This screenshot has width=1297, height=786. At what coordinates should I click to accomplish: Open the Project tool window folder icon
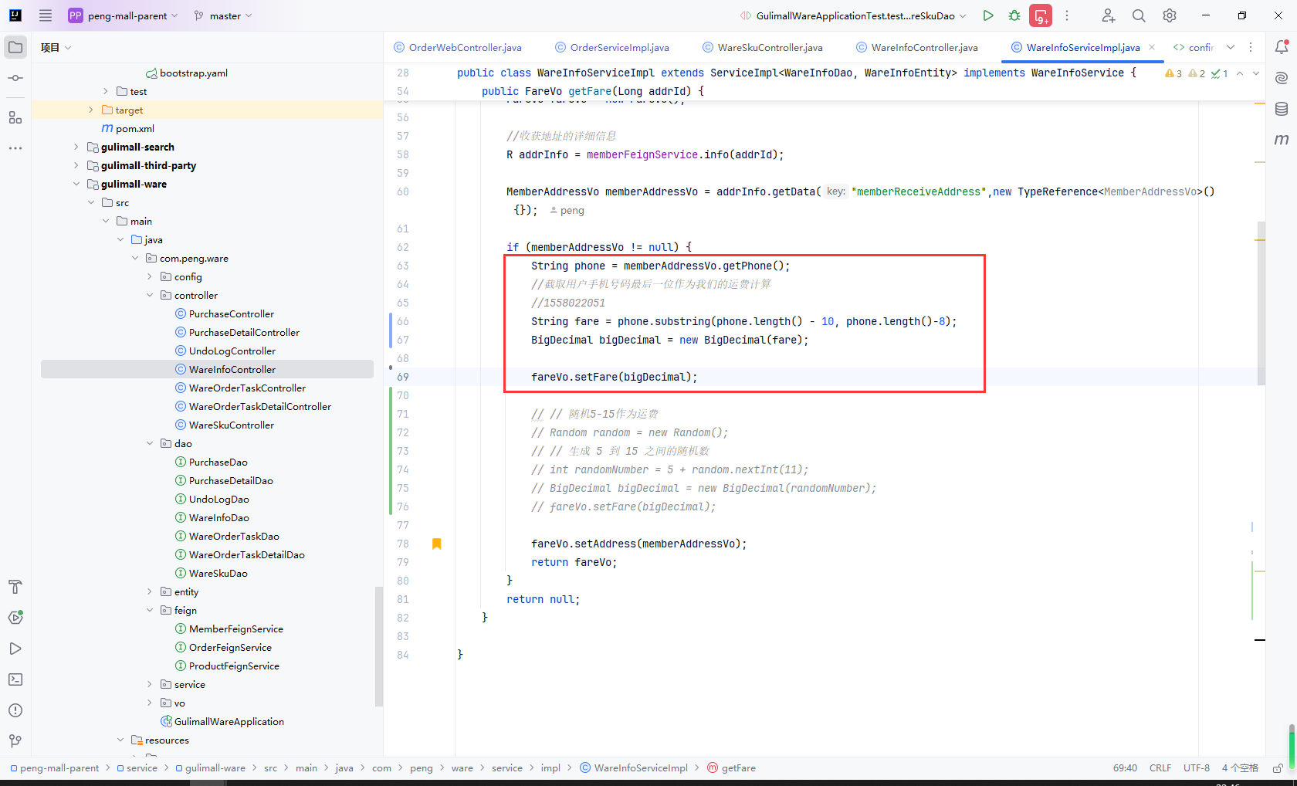click(x=15, y=47)
